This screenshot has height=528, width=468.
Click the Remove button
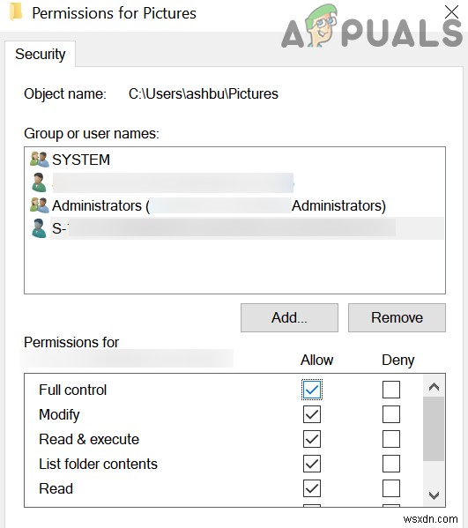pos(397,317)
